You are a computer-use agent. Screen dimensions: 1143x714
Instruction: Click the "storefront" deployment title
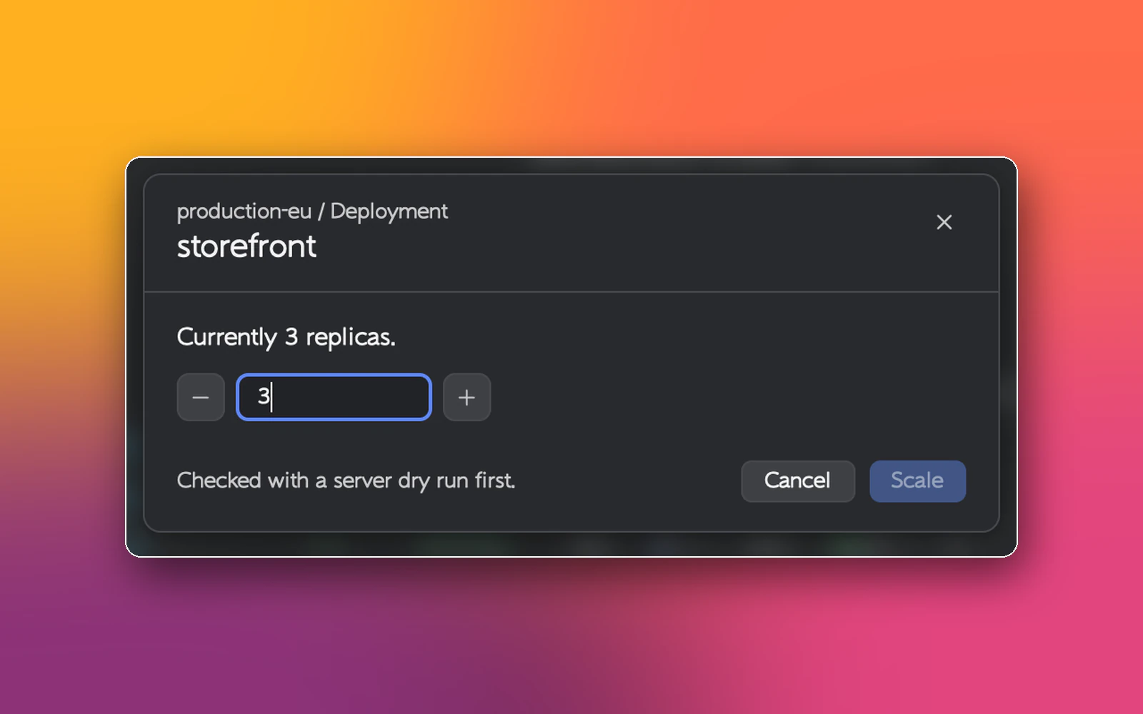click(x=246, y=246)
